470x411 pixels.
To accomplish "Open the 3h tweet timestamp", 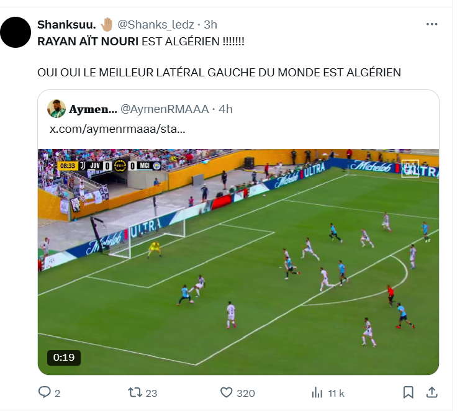I will (x=210, y=25).
